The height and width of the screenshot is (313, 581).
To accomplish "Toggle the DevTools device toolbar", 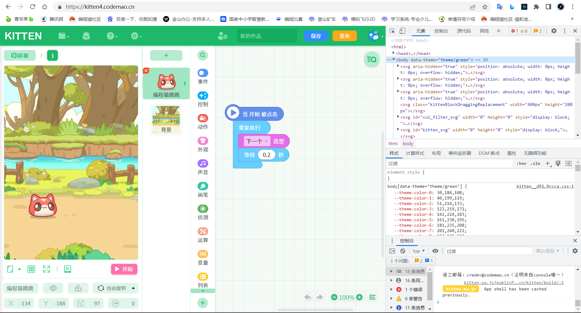I will (402, 31).
